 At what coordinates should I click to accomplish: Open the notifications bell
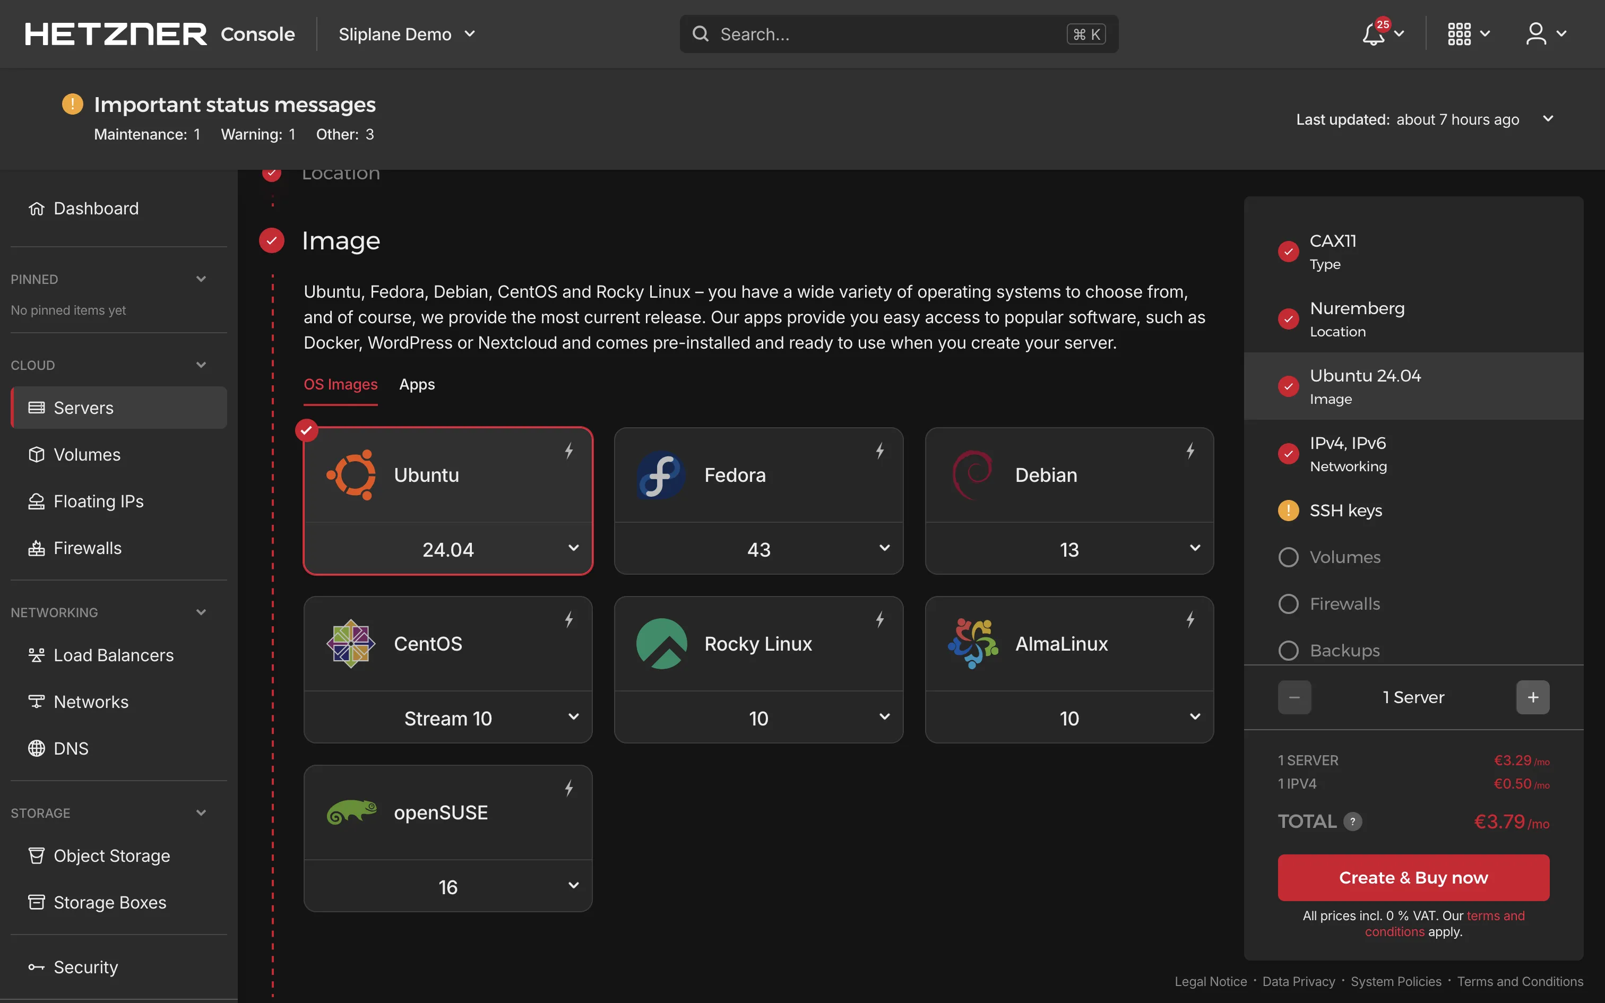[x=1372, y=34]
